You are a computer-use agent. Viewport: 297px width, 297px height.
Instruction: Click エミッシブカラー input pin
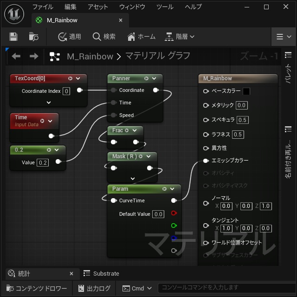pos(206,161)
